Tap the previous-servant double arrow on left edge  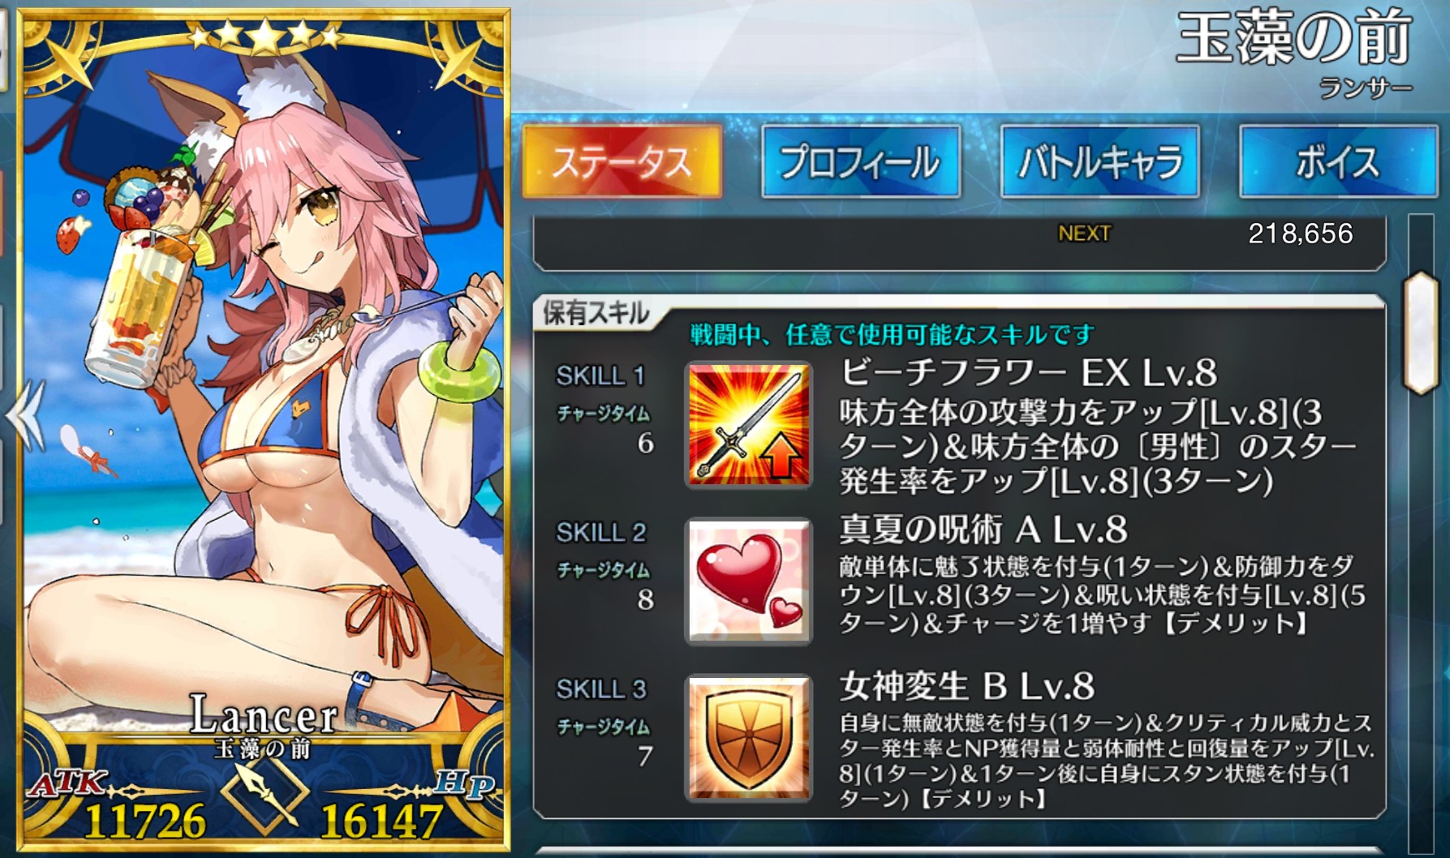point(26,415)
